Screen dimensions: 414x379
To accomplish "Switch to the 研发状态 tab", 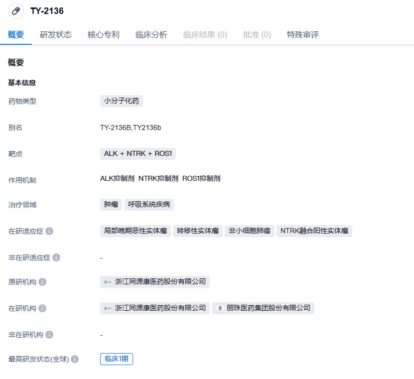I will [56, 34].
